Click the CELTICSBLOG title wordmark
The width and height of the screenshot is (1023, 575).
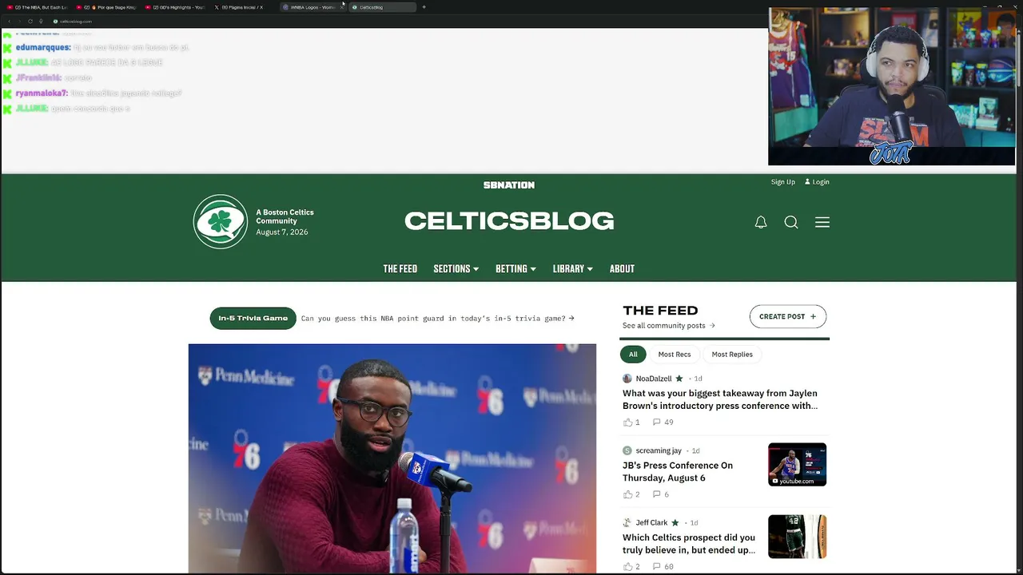point(509,221)
